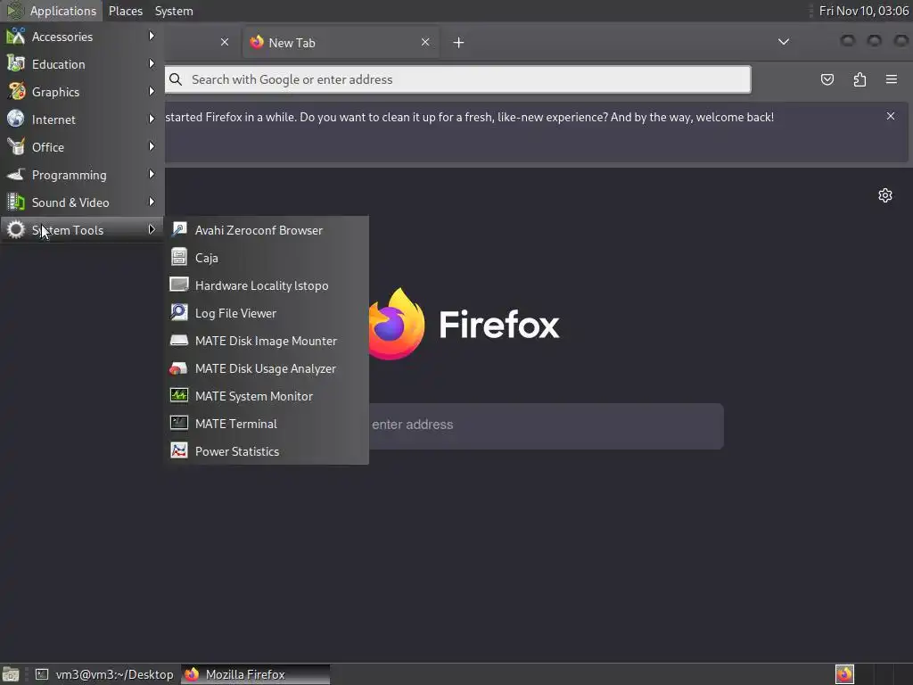Select the Power Statistics label
Screen dimensions: 913x685
237,451
